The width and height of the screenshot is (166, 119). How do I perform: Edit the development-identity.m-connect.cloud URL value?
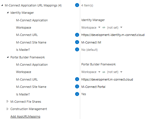113,35
